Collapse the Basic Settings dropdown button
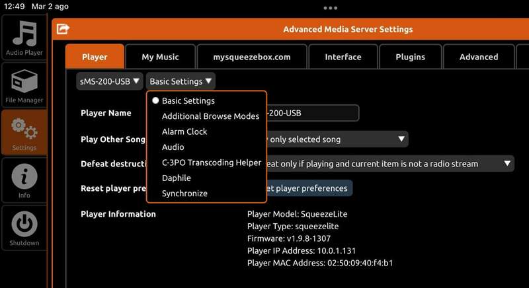The width and height of the screenshot is (529, 288). (x=181, y=81)
